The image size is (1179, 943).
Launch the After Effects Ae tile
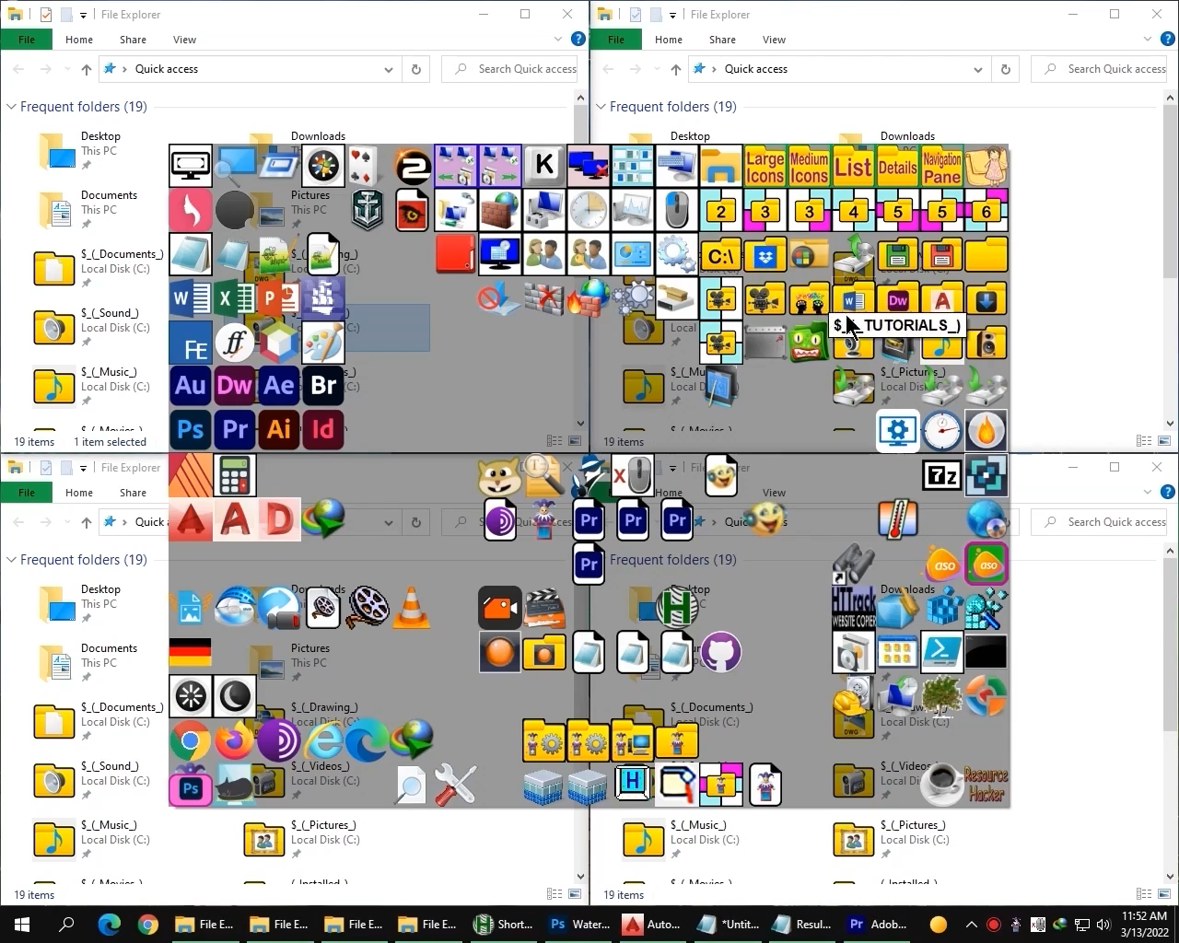(279, 386)
